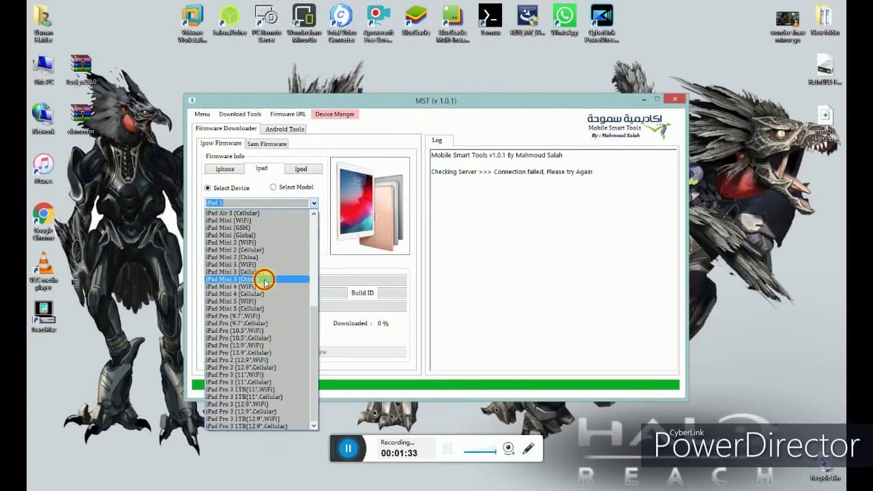This screenshot has height=491, width=873.
Task: Pick iPad Mini (WiFi) in the device list
Action: [x=257, y=220]
